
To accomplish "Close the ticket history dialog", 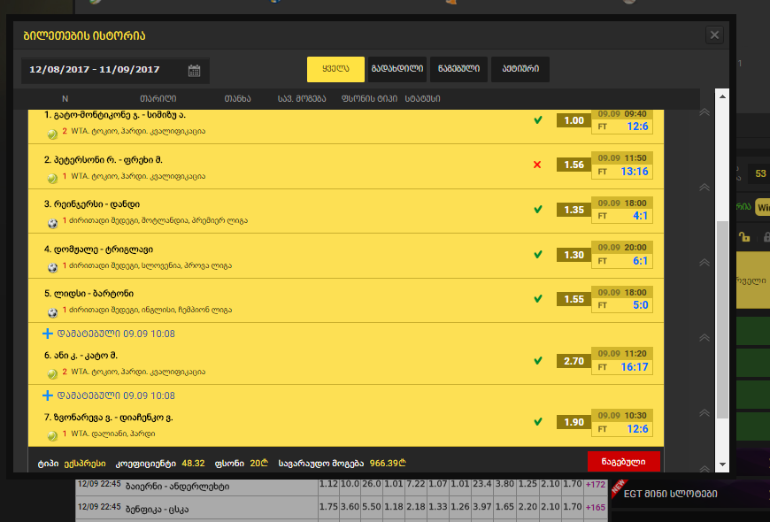I will click(714, 35).
